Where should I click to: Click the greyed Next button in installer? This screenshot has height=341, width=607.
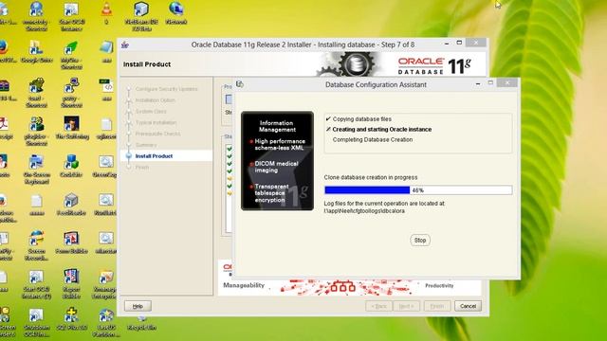[x=407, y=306]
